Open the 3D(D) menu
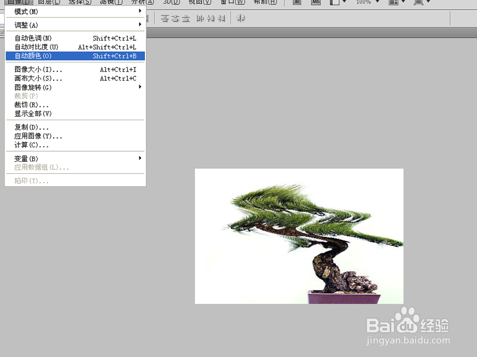The width and height of the screenshot is (477, 357). click(x=171, y=2)
